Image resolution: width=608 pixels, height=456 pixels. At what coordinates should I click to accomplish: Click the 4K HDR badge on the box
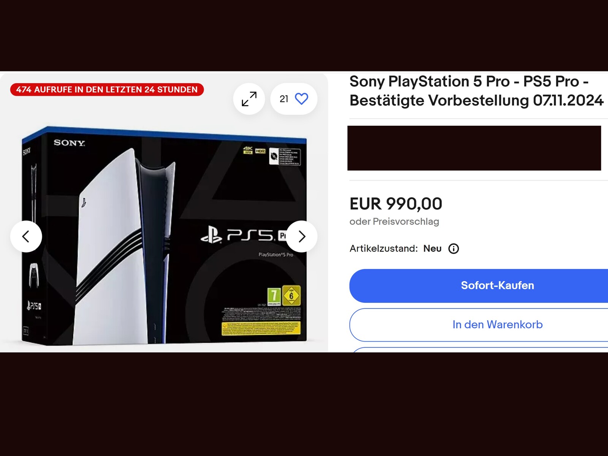254,150
